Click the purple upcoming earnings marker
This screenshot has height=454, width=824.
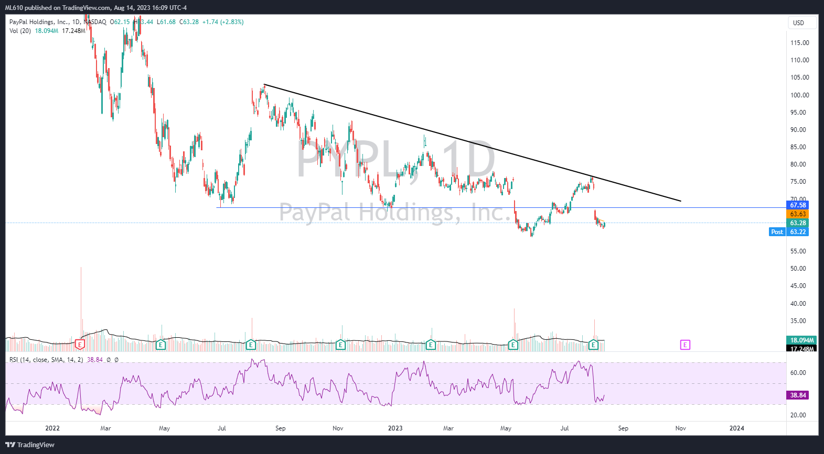(685, 345)
